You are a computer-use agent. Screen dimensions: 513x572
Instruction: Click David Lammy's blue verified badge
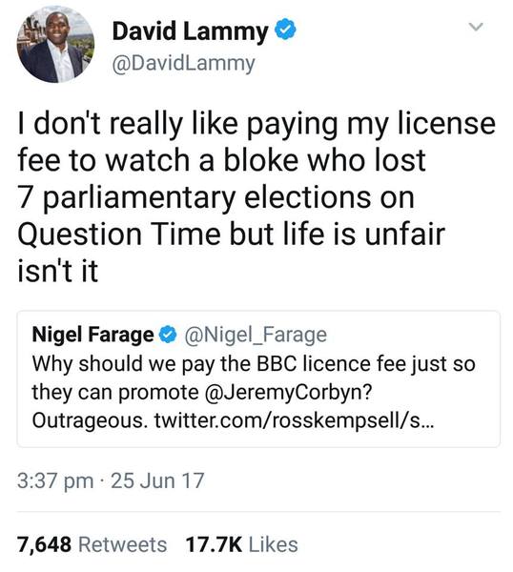coord(285,30)
